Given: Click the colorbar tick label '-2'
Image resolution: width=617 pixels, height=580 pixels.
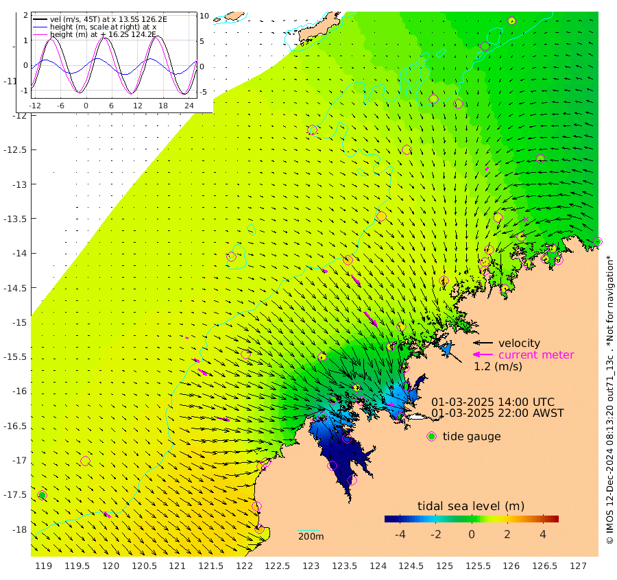Looking at the screenshot, I should coord(435,534).
